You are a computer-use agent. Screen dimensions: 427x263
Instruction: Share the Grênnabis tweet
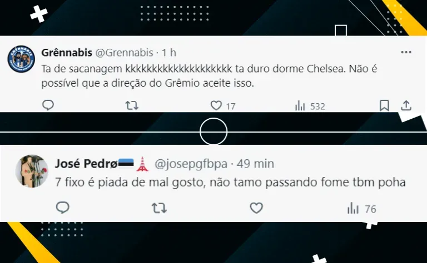point(406,105)
